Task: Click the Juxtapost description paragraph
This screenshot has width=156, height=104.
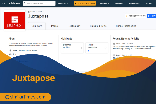Action: tap(31, 44)
